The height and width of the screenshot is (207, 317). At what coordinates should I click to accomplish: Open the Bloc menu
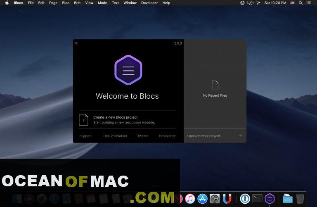tap(66, 3)
